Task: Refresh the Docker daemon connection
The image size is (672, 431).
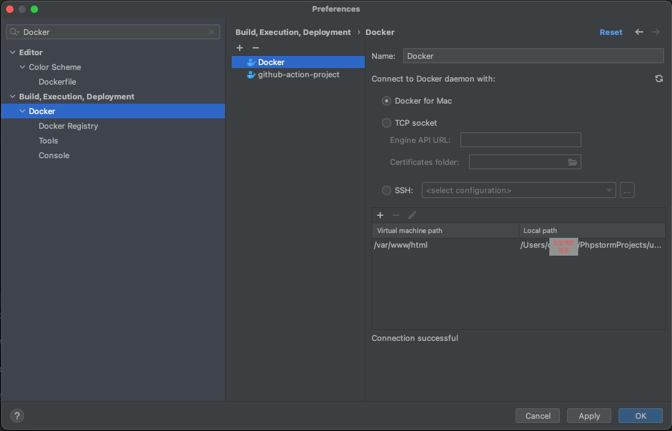Action: coord(659,78)
